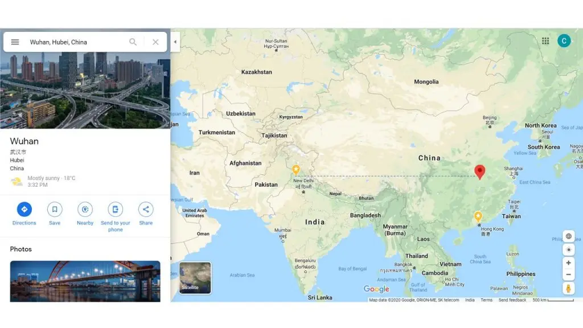Switch to Satellite view
This screenshot has height=328, width=583.
(195, 278)
